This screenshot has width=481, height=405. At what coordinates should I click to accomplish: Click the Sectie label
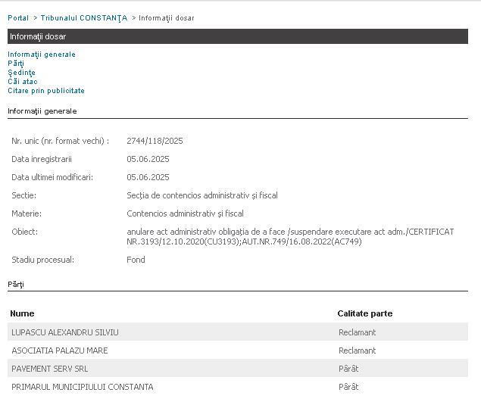click(x=24, y=195)
